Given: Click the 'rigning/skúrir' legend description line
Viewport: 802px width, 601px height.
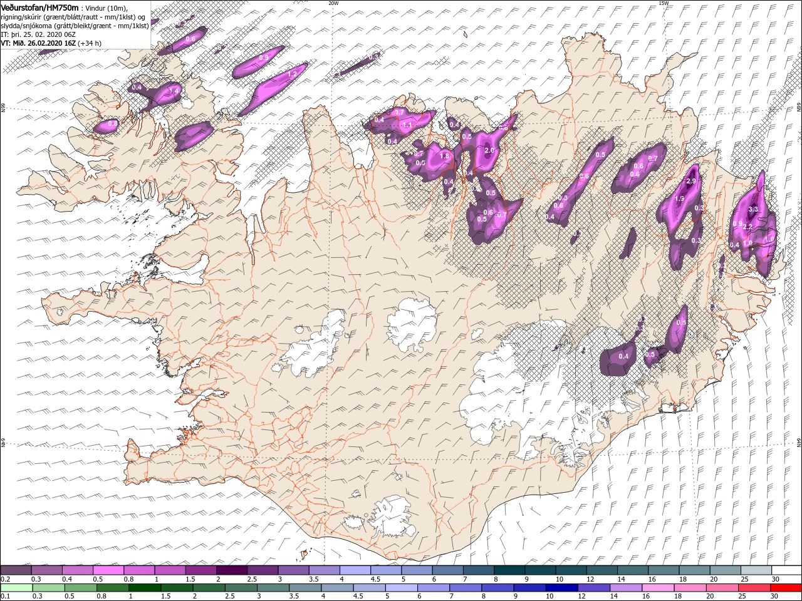Looking at the screenshot, I should point(73,17).
